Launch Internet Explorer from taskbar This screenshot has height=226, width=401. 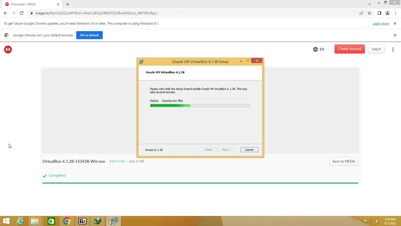point(20,221)
